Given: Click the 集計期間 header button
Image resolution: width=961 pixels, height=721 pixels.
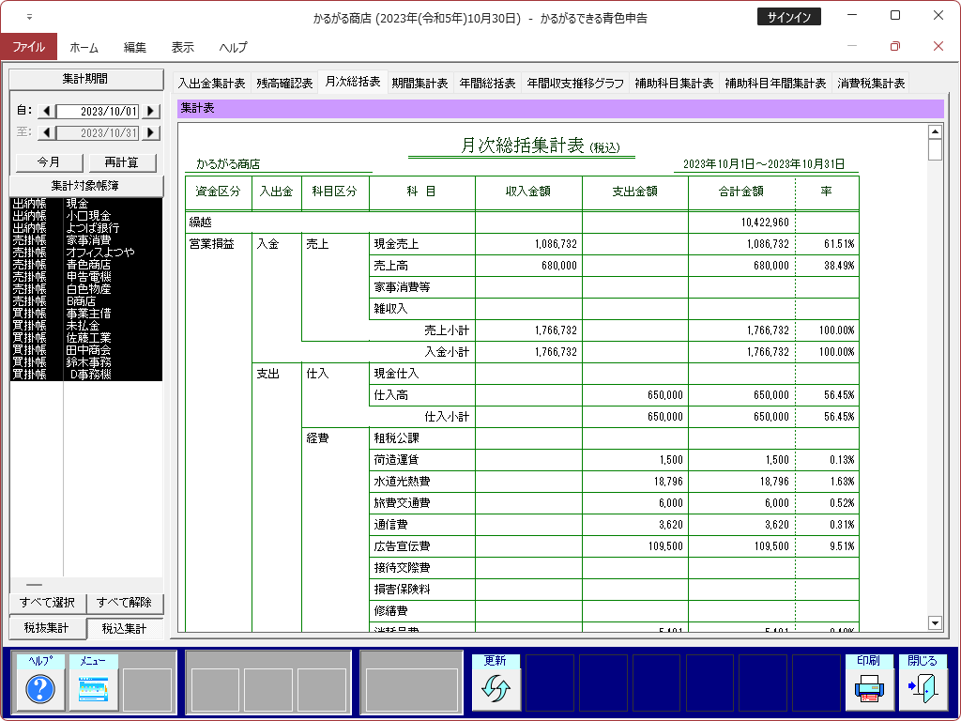Looking at the screenshot, I should click(86, 79).
